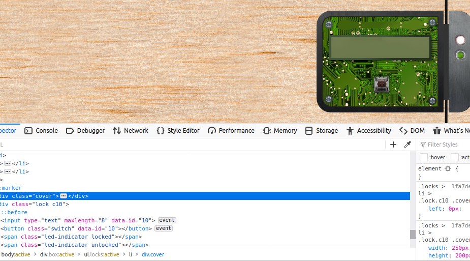Screen dimensions: 470x261
Task: Click the element rule selector highlighter icon
Action: coord(448,168)
